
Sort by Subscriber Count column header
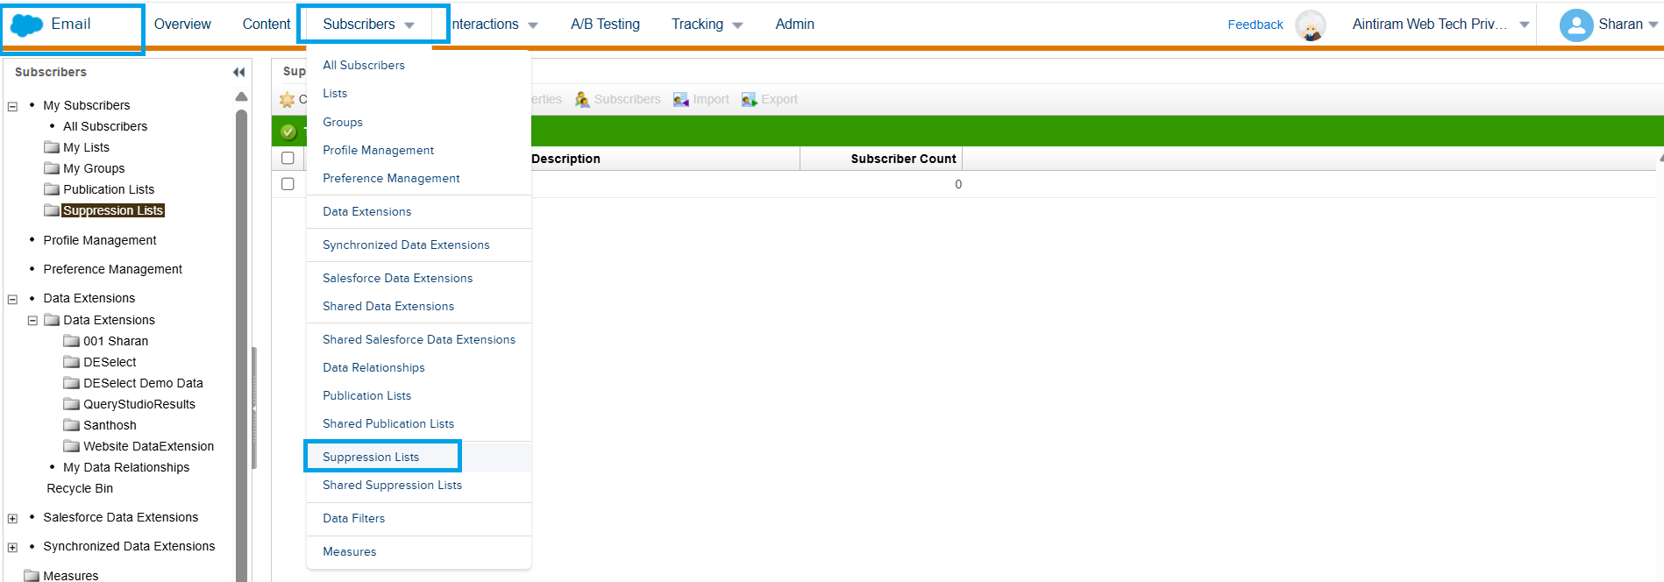[x=902, y=159]
